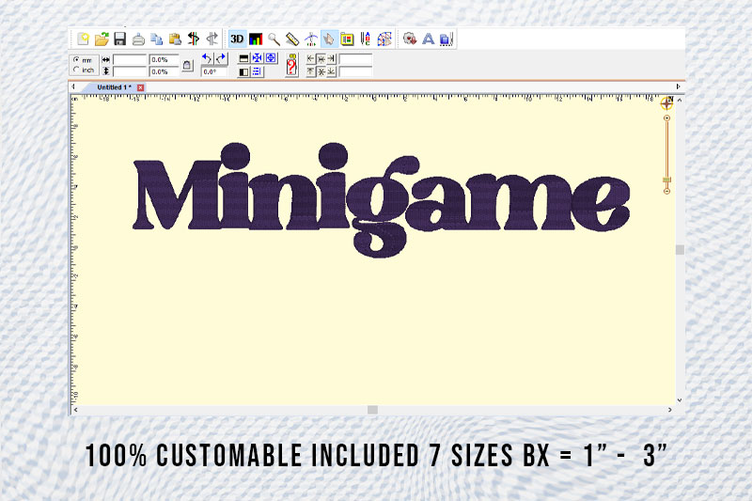752x501 pixels.
Task: Click the height percentage field showing 0.0%
Action: click(x=164, y=71)
